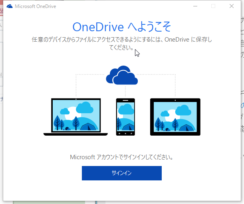Click the smartphone device illustration
Viewport: 244px width, 204px height.
(125, 117)
